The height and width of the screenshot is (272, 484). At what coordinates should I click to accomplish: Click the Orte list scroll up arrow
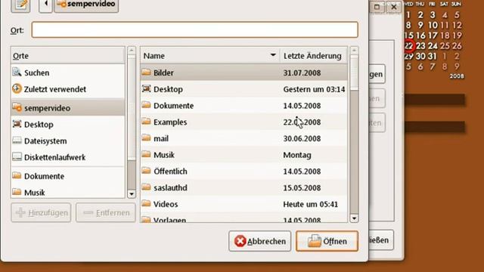pyautogui.click(x=132, y=51)
